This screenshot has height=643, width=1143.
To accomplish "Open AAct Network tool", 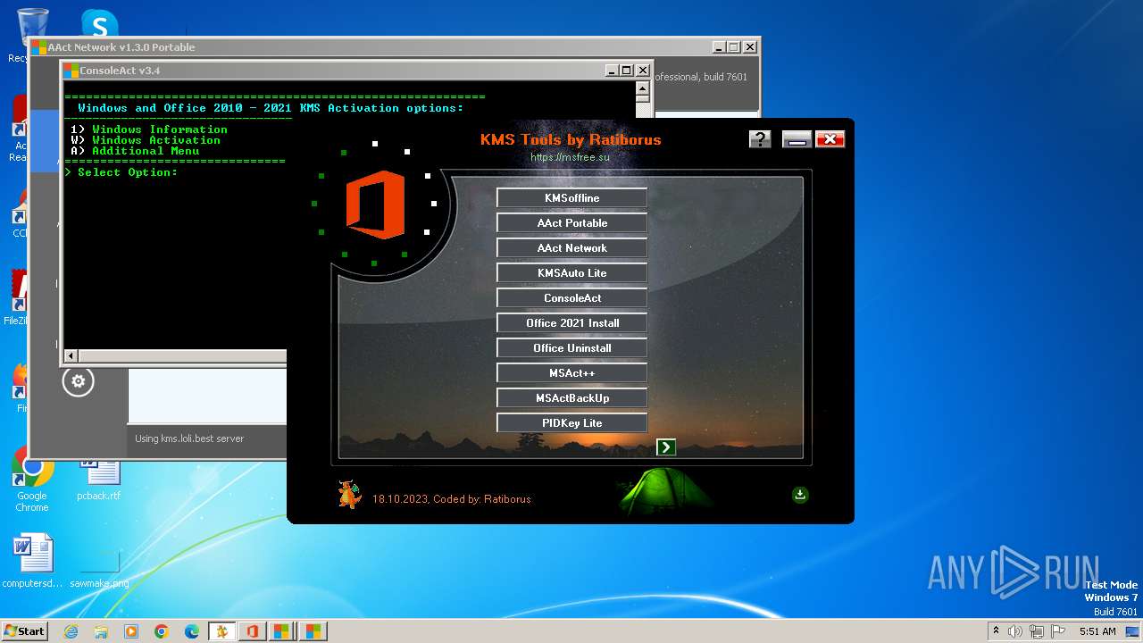I will (x=571, y=247).
